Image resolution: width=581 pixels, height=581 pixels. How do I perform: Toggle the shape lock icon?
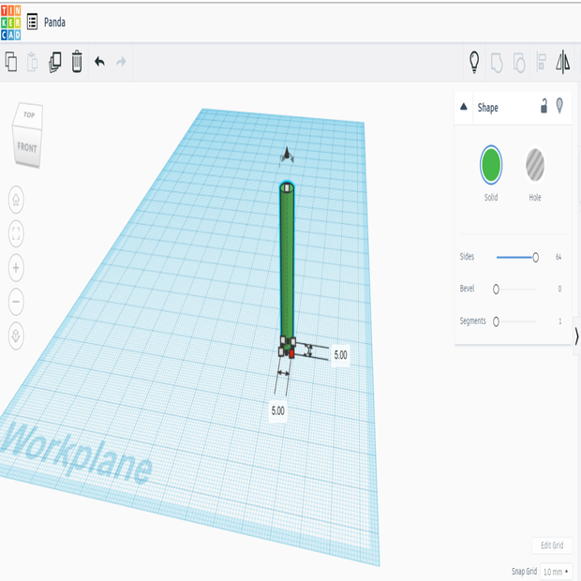543,107
